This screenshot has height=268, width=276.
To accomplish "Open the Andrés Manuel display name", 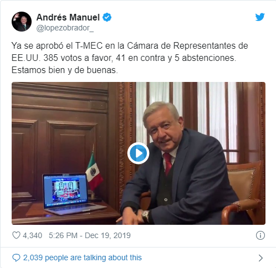I will coord(68,17).
